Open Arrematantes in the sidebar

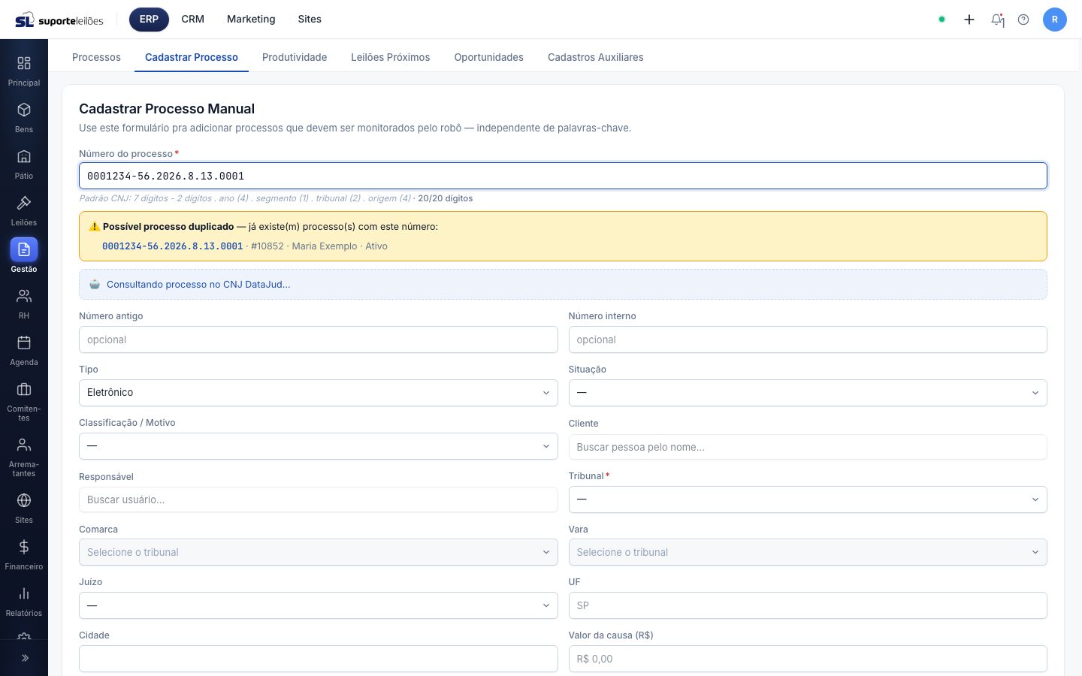pyautogui.click(x=24, y=457)
